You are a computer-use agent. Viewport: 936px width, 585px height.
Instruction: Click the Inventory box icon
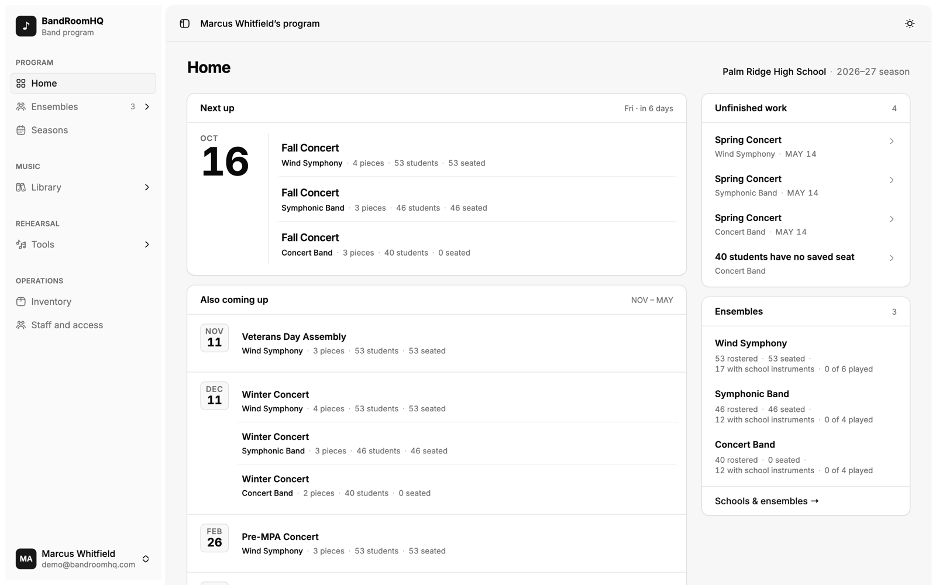tap(21, 301)
